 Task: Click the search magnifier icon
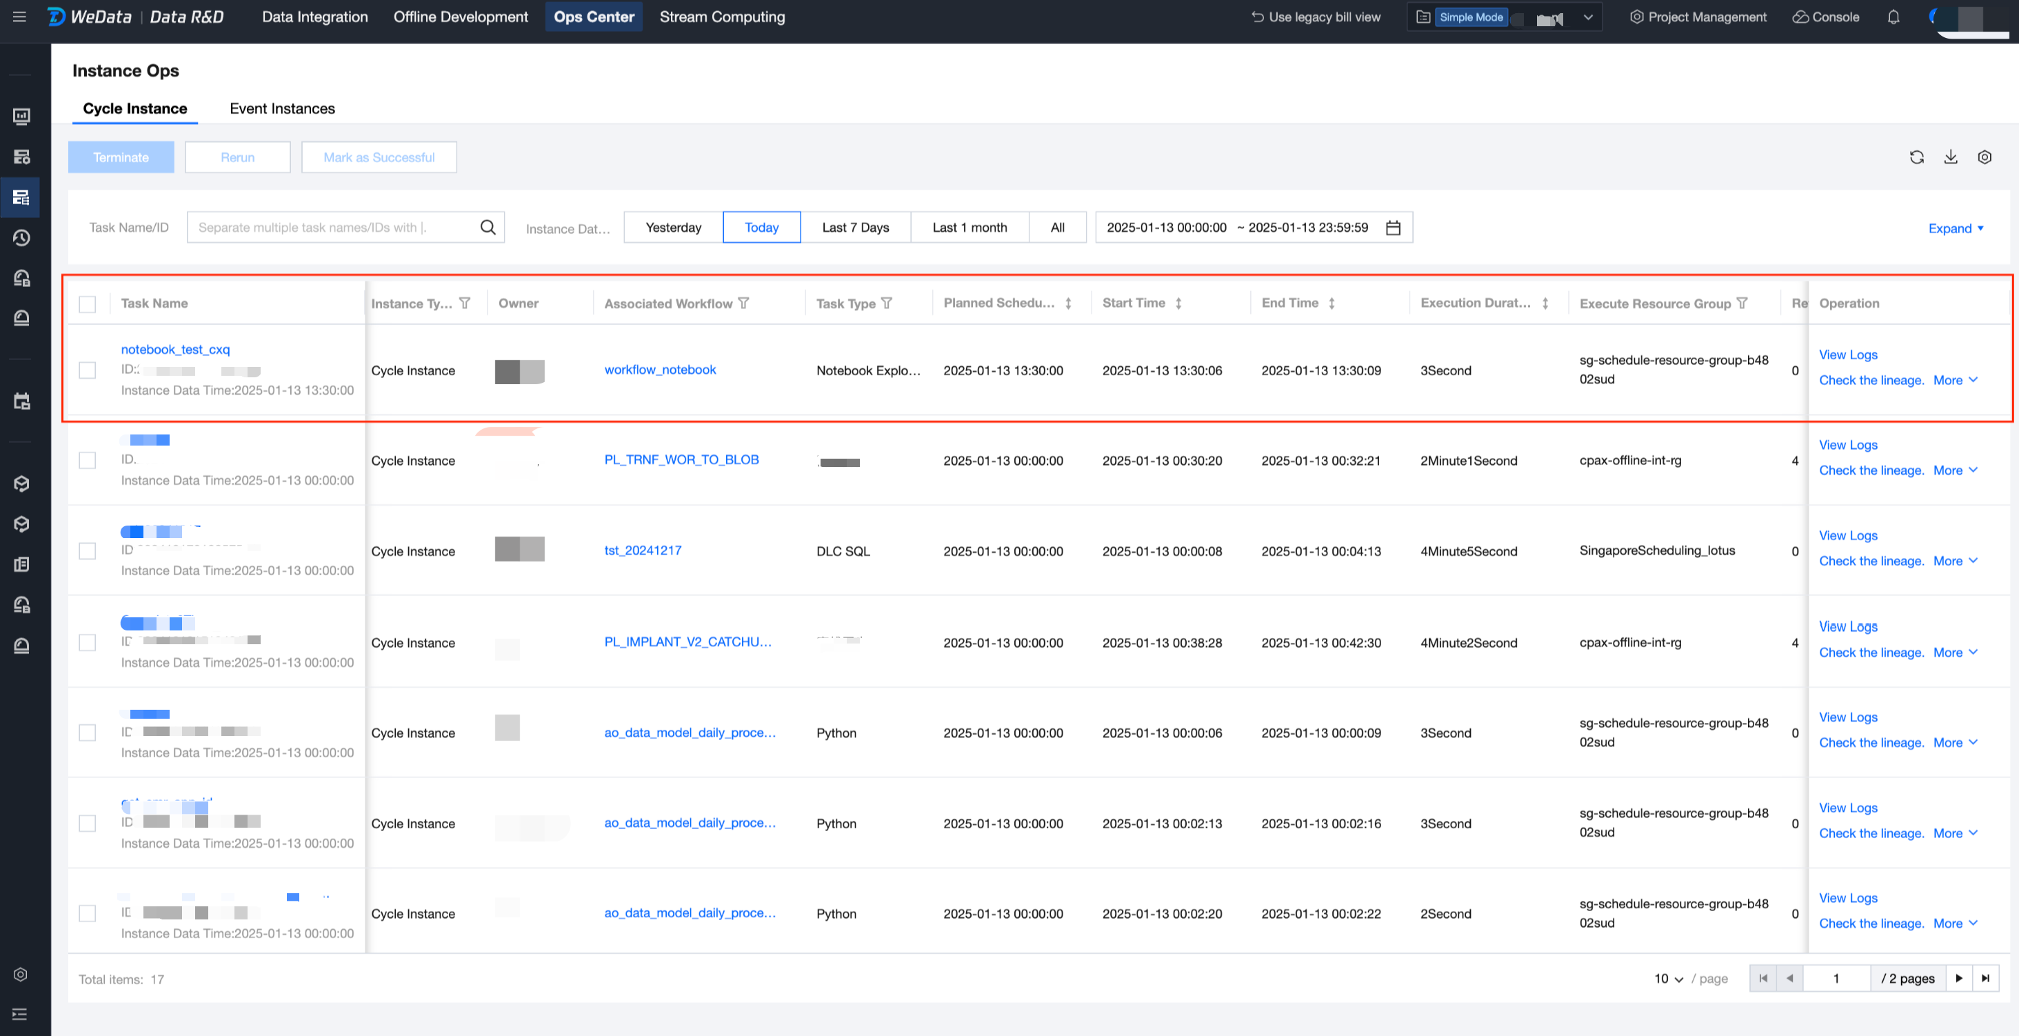point(488,228)
